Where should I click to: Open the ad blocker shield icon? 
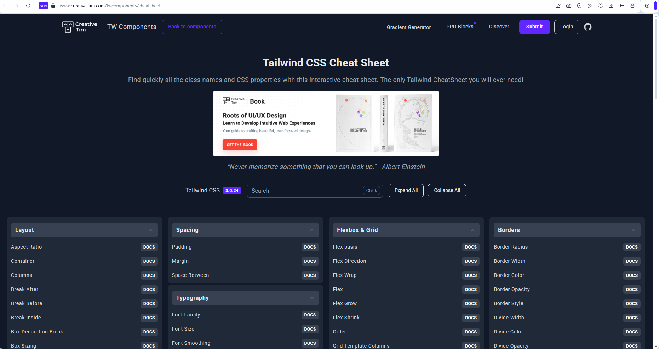click(579, 6)
